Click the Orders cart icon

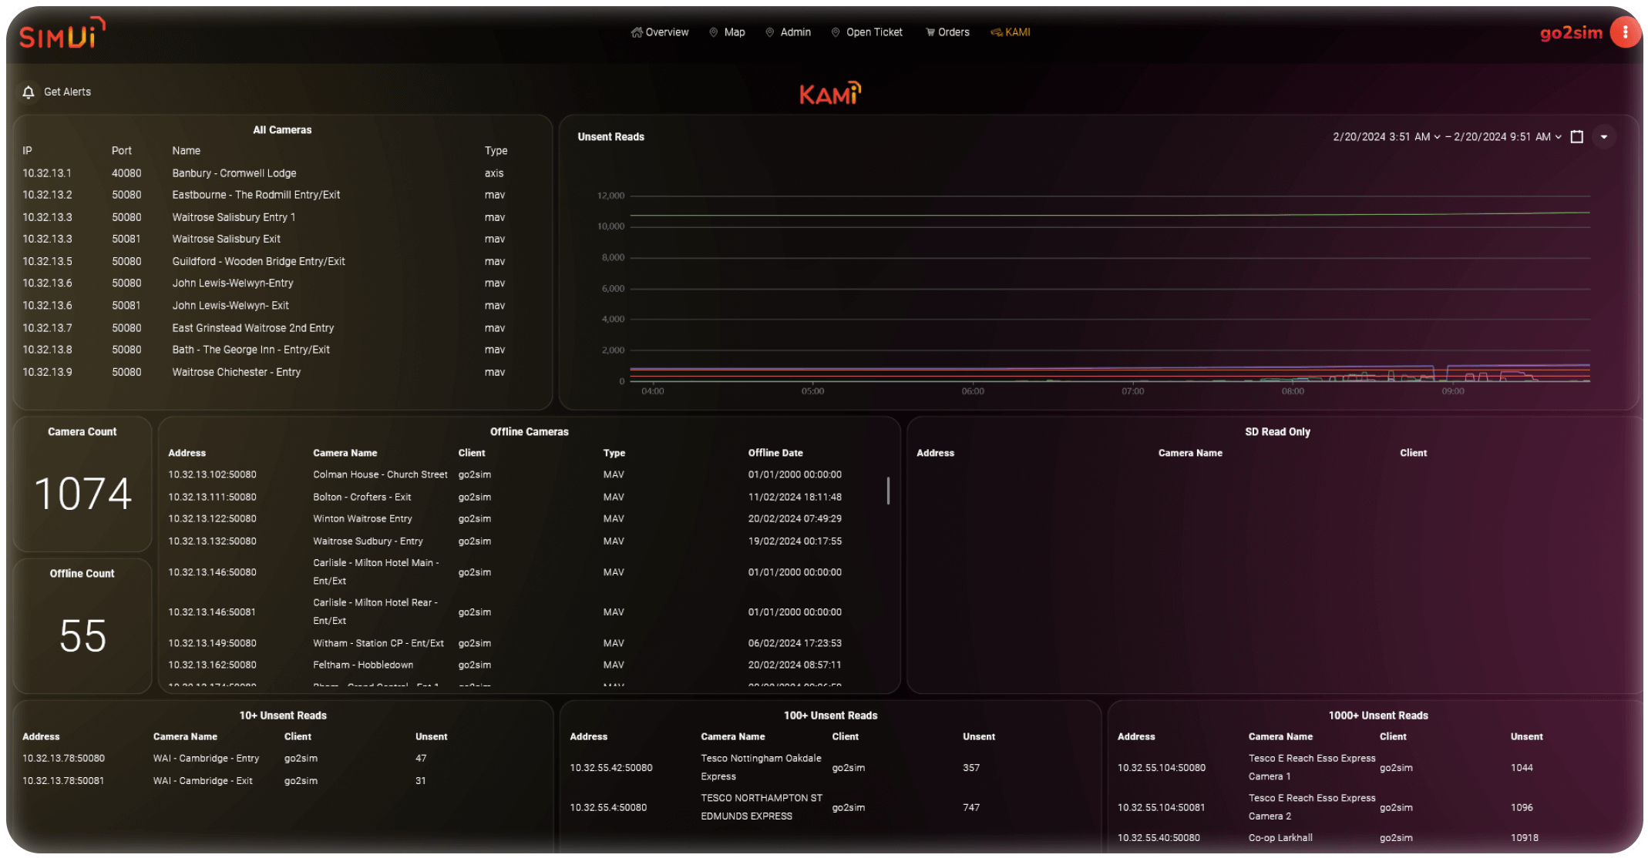click(930, 32)
